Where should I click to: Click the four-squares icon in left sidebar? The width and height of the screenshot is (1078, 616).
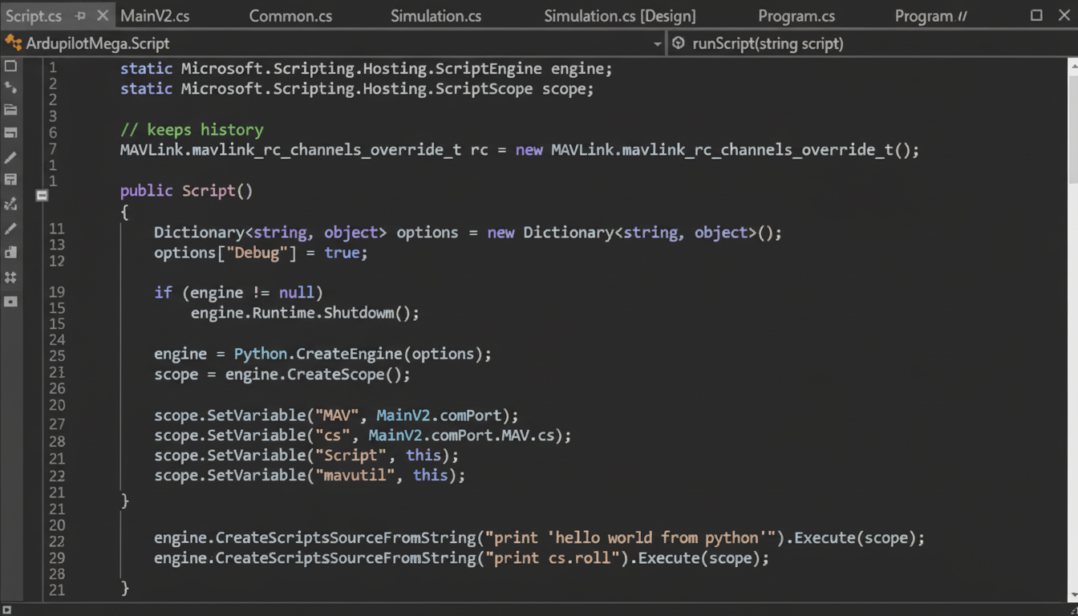click(10, 278)
